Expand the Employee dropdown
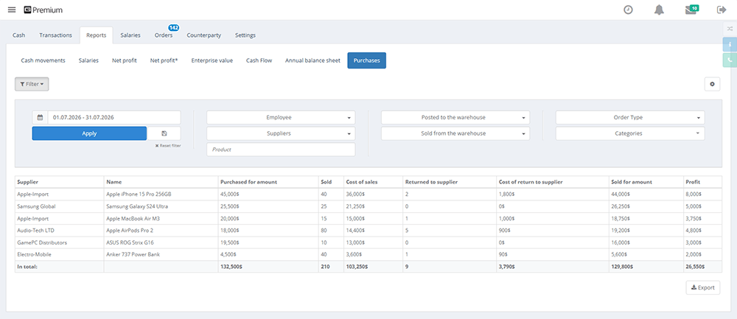The width and height of the screenshot is (737, 319). [x=281, y=117]
